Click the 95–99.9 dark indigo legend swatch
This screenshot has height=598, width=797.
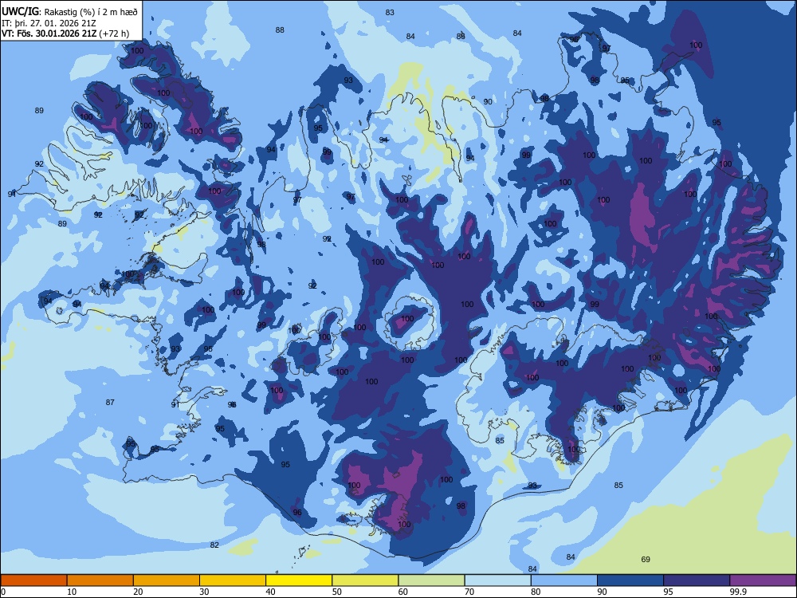[697, 580]
